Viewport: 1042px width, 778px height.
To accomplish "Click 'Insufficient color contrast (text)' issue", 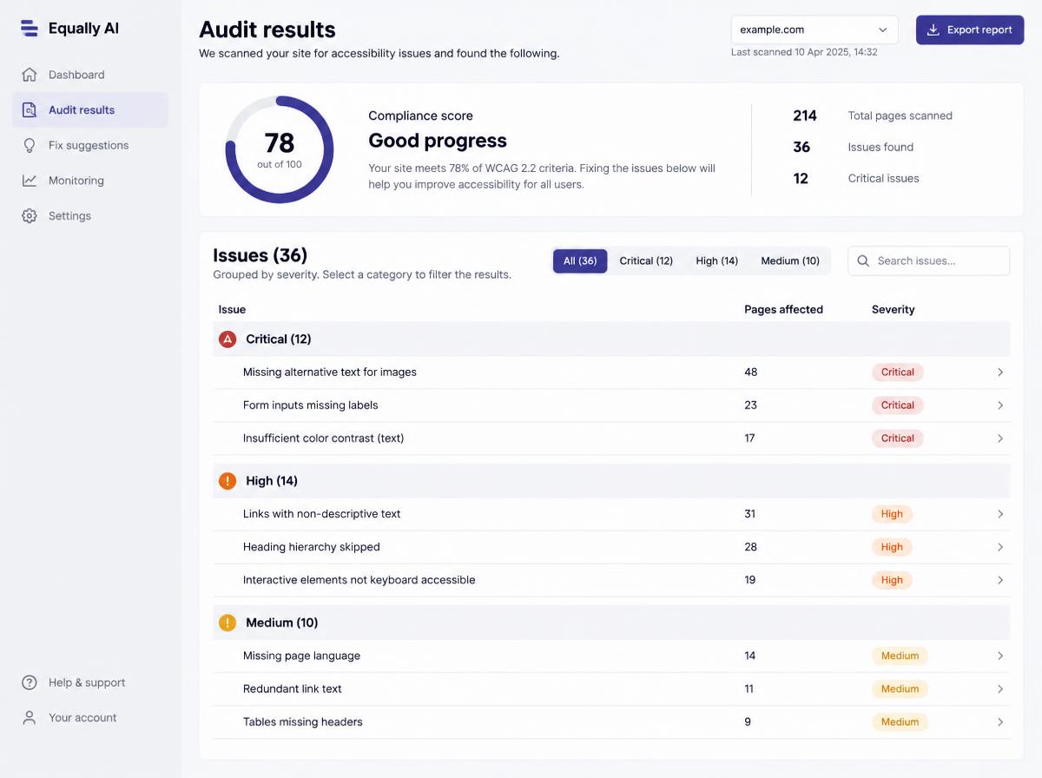I will click(324, 438).
